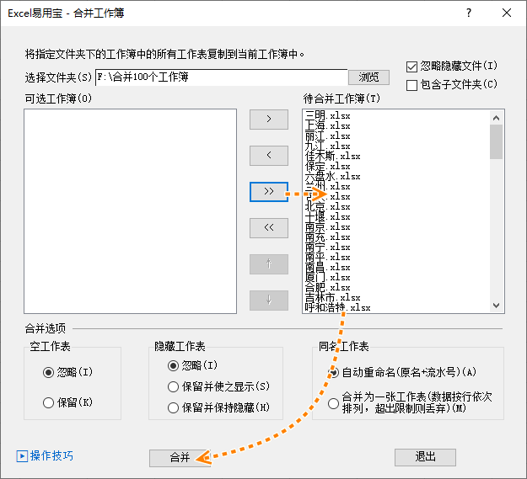Choose 忽略 radio under 空工作表
This screenshot has width=527, height=479.
(48, 372)
